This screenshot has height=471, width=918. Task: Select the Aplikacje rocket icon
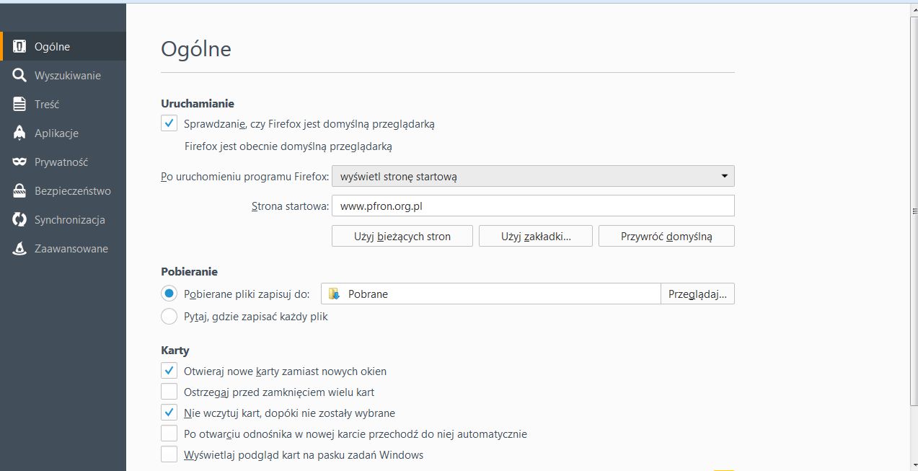(x=19, y=133)
